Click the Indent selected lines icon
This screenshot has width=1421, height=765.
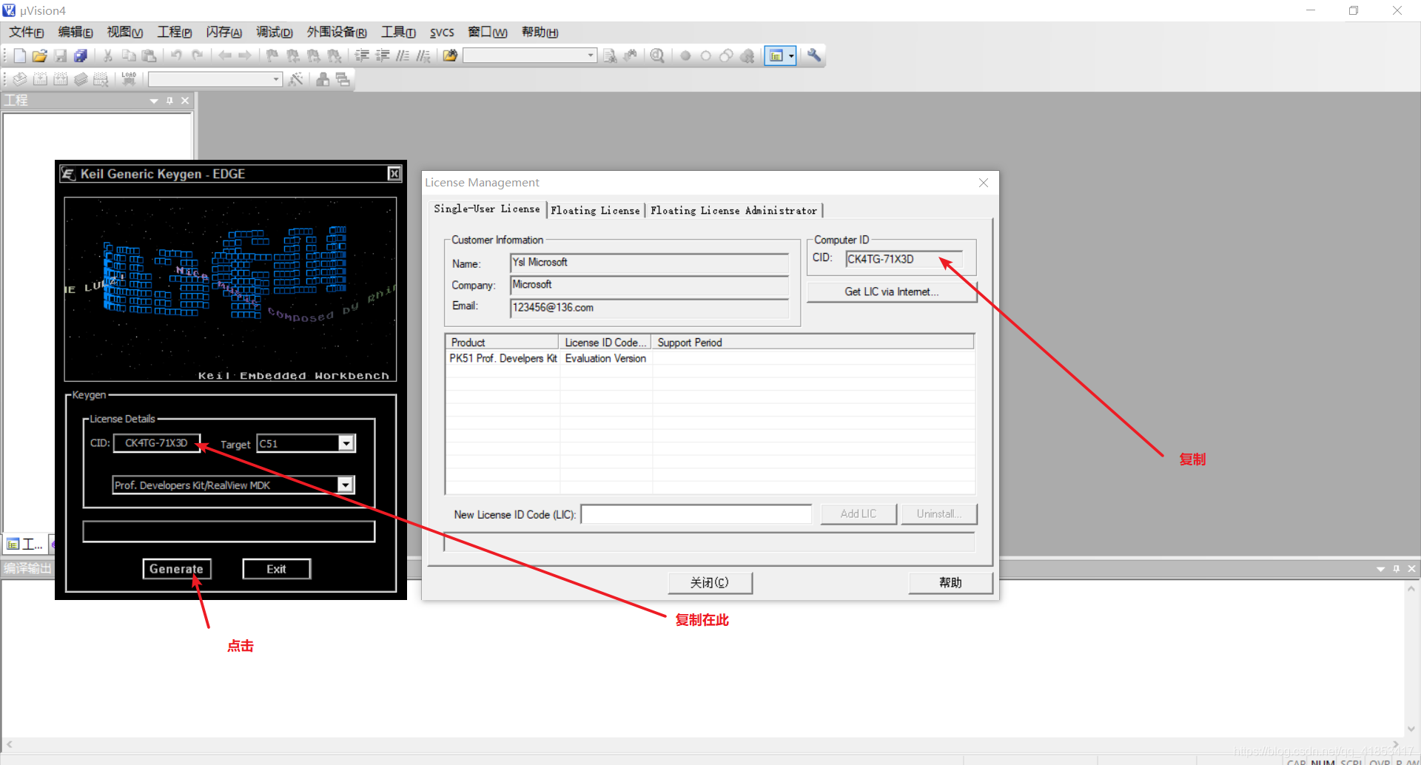[x=362, y=55]
